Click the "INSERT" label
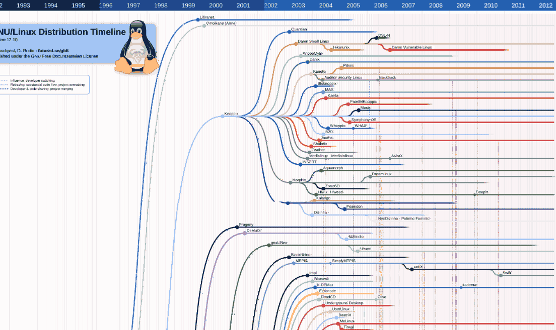The height and width of the screenshot is (330, 556). pos(310,162)
